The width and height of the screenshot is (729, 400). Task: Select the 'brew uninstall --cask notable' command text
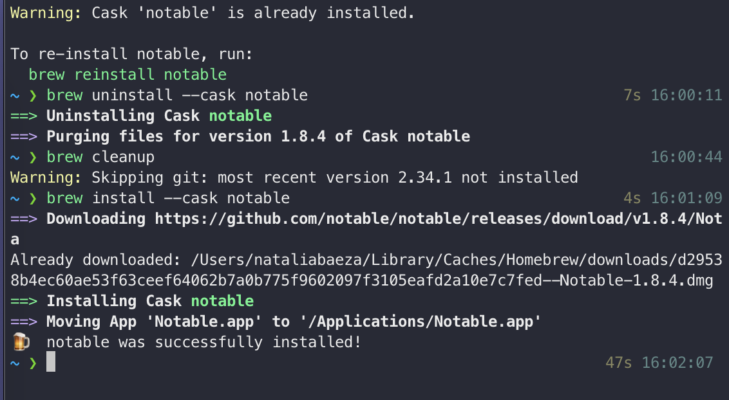pyautogui.click(x=177, y=95)
